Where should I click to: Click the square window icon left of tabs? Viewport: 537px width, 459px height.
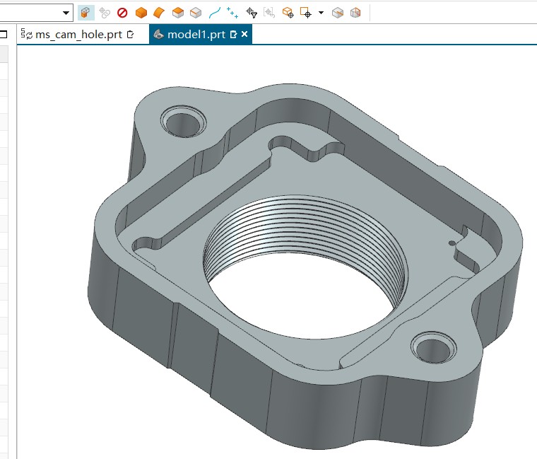point(4,34)
